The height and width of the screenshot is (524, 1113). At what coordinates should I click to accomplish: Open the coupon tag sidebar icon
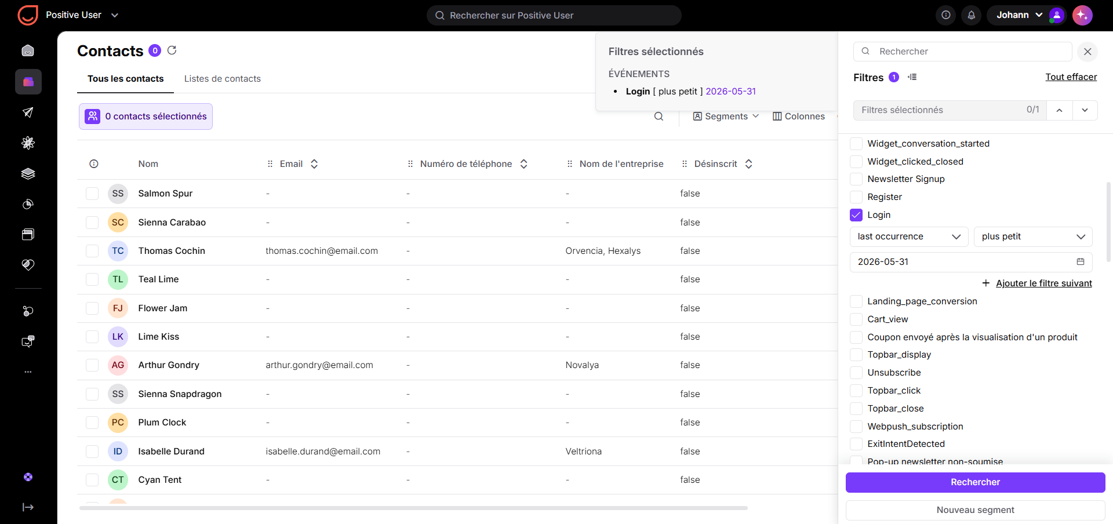pyautogui.click(x=28, y=265)
